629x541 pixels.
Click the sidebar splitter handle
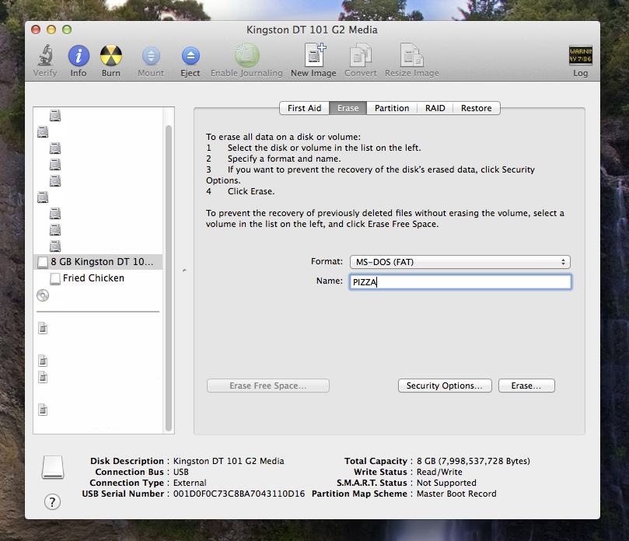coord(184,270)
